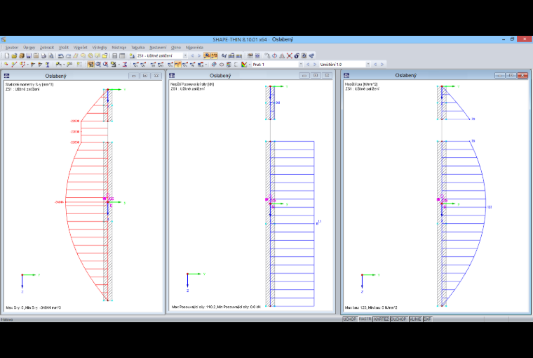Image resolution: width=533 pixels, height=358 pixels.
Task: Click the left window's Oslabený title bar
Action: pos(56,76)
